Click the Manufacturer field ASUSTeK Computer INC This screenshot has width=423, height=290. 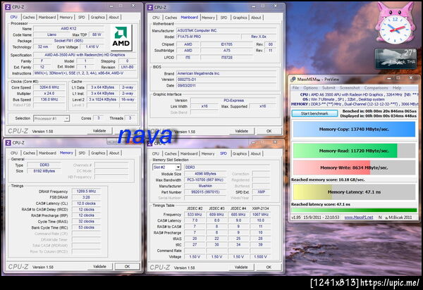(x=226, y=30)
